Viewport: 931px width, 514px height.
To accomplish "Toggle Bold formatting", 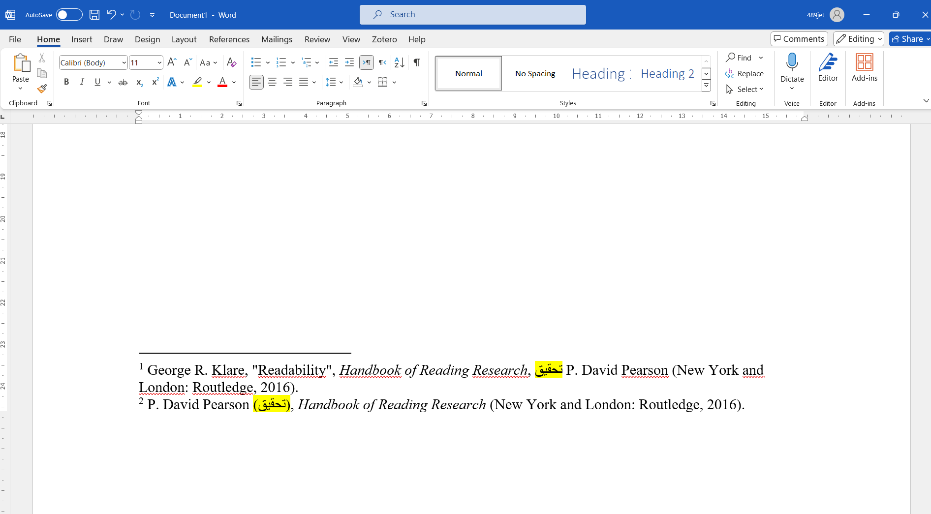I will click(66, 82).
